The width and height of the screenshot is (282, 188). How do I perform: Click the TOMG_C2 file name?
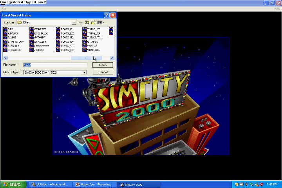67,50
